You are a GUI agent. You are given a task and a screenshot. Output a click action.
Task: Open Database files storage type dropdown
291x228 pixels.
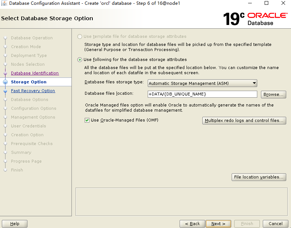coord(202,83)
